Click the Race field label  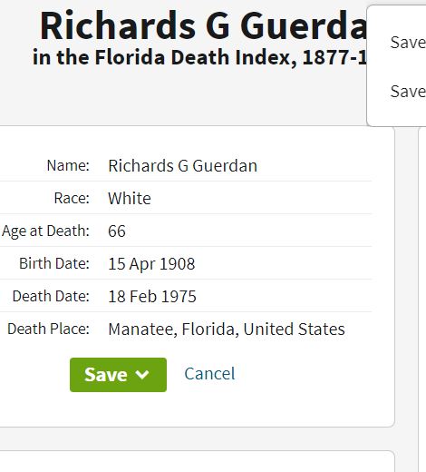[72, 198]
